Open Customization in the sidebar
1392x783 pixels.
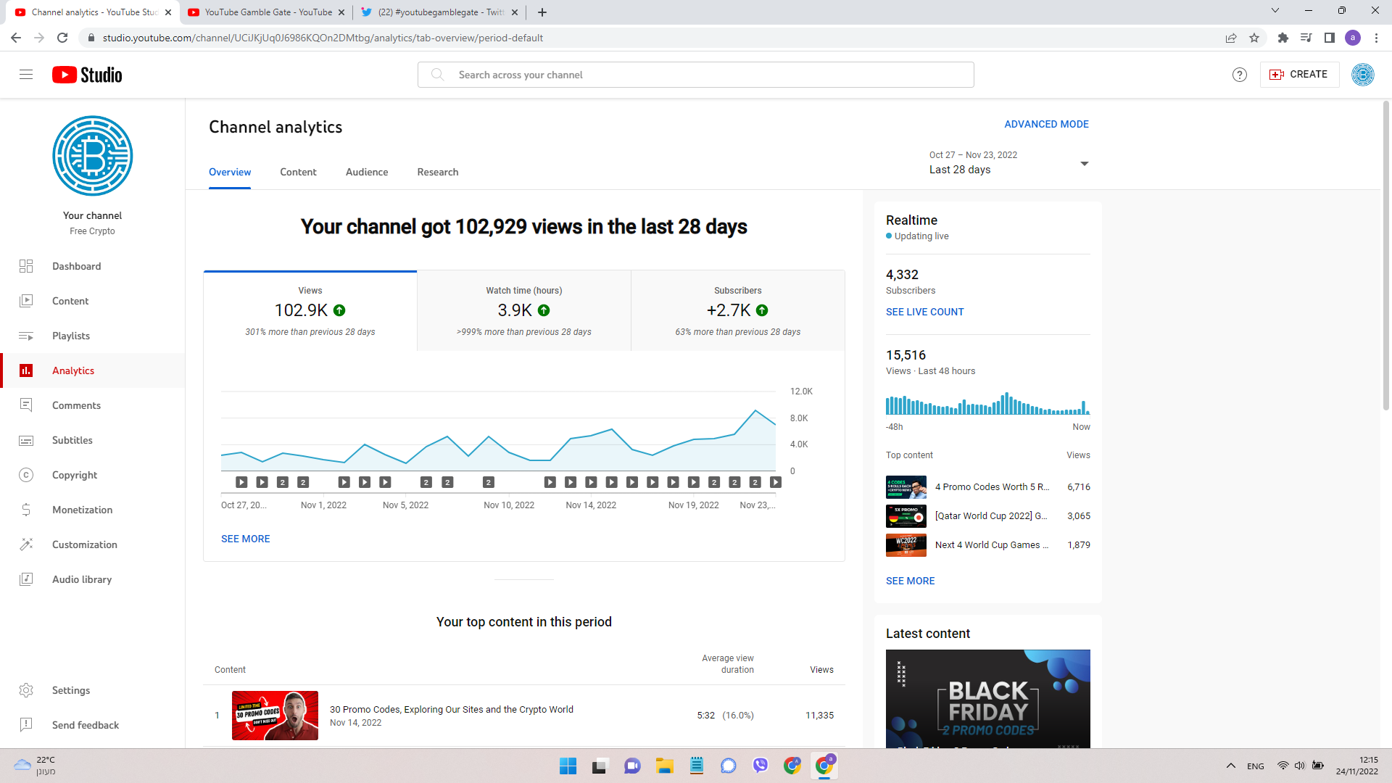(x=84, y=544)
